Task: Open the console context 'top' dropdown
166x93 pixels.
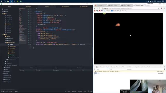Action: pyautogui.click(x=102, y=69)
